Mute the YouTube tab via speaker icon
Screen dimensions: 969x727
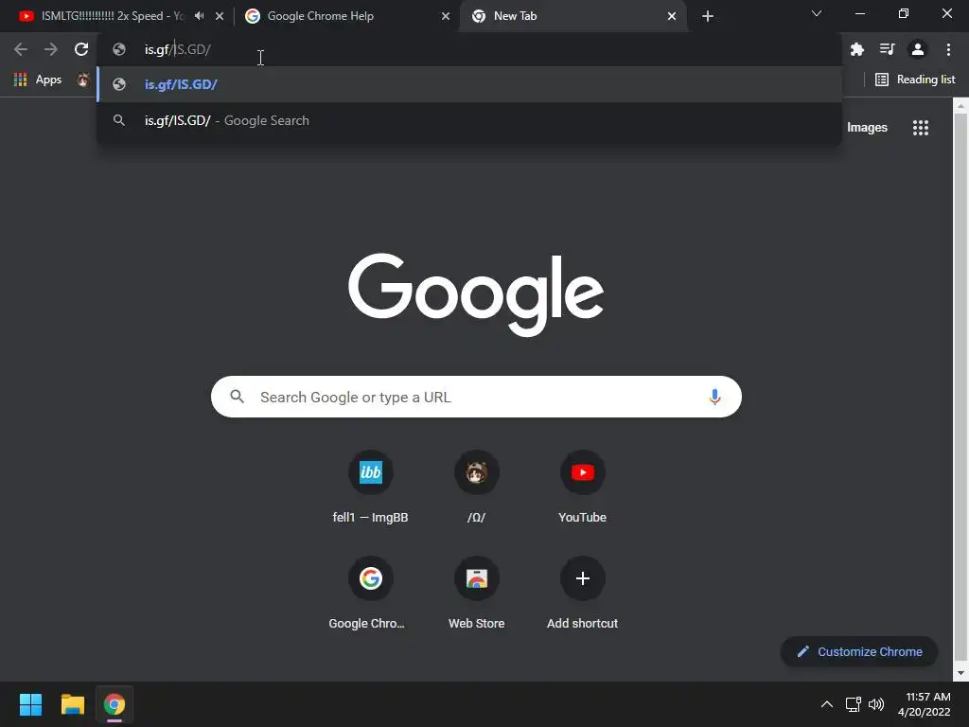coord(199,16)
